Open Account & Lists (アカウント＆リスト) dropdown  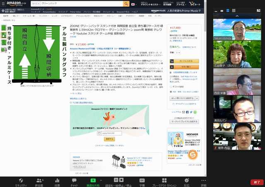(x=150, y=4)
